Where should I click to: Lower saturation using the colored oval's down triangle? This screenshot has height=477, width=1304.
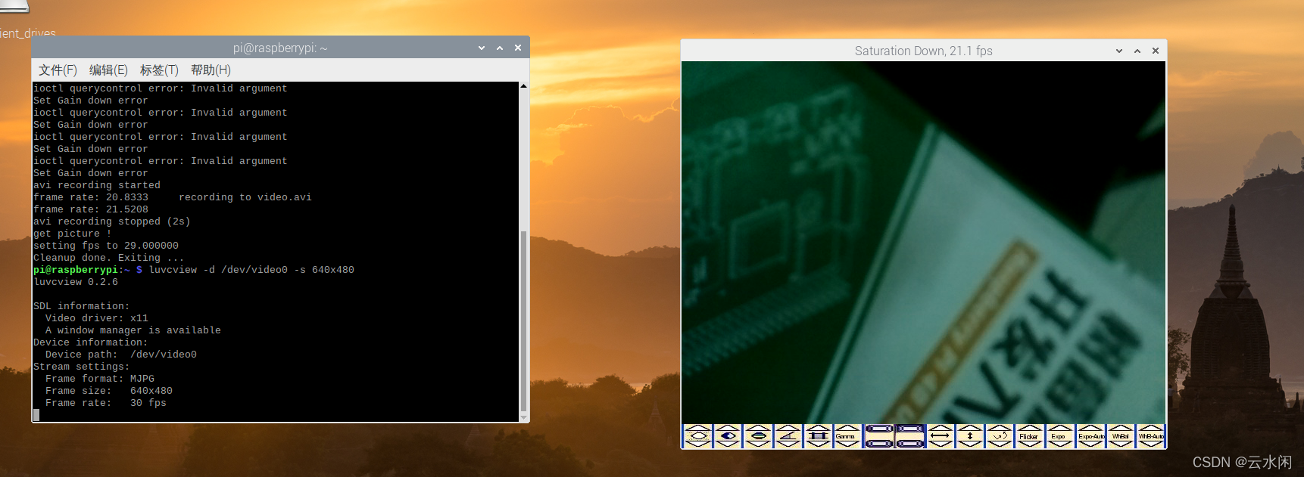[x=758, y=444]
